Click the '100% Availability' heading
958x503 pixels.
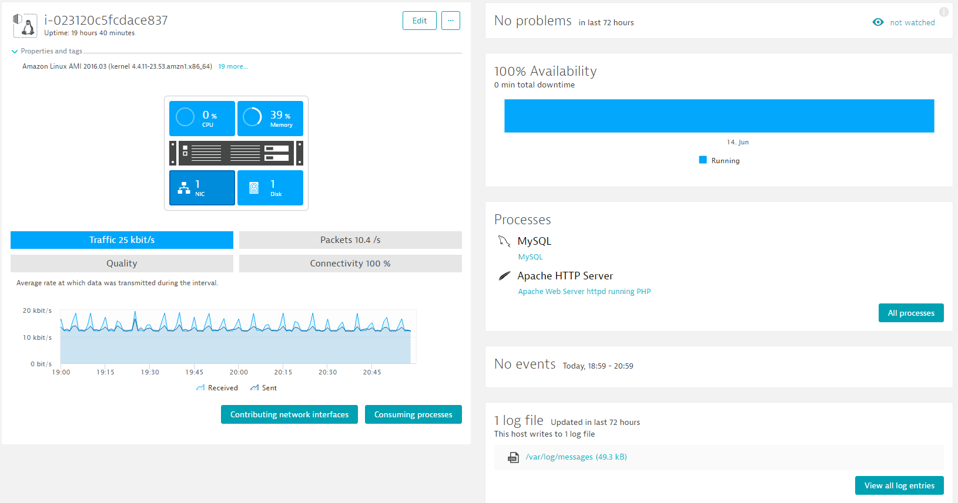click(x=545, y=71)
